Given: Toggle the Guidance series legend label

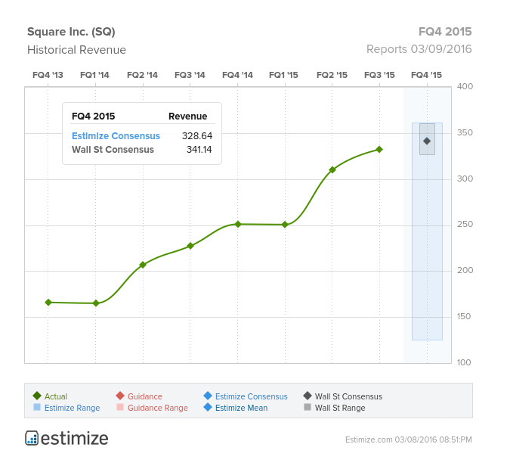Looking at the screenshot, I should coord(145,396).
